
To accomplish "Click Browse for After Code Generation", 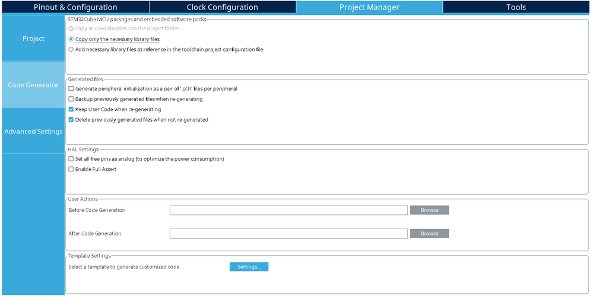I will [x=429, y=233].
